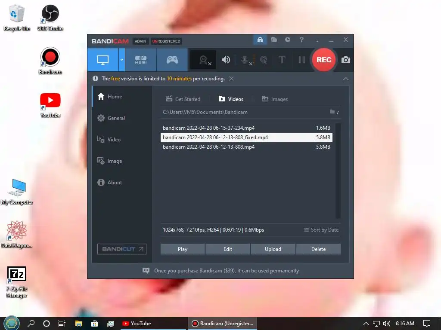The height and width of the screenshot is (330, 441).
Task: Click the lock icon in title bar
Action: [x=260, y=40]
